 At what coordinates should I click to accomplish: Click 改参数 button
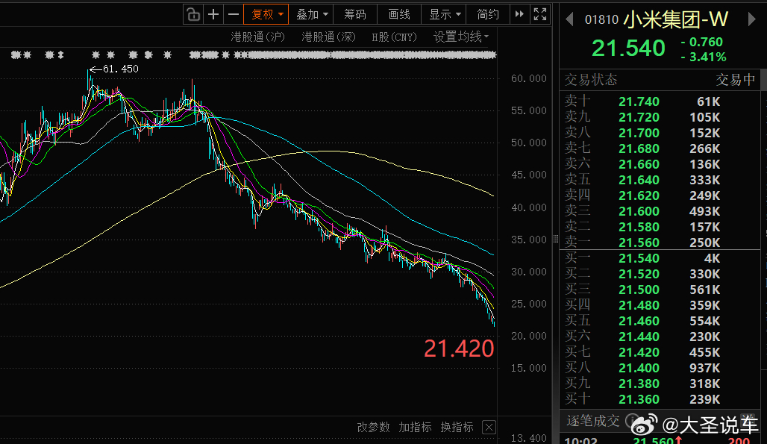tap(373, 427)
